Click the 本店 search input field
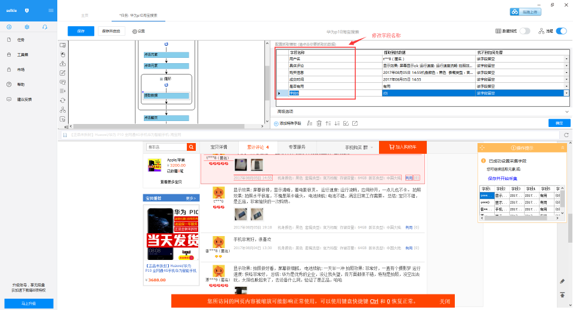 [167, 147]
